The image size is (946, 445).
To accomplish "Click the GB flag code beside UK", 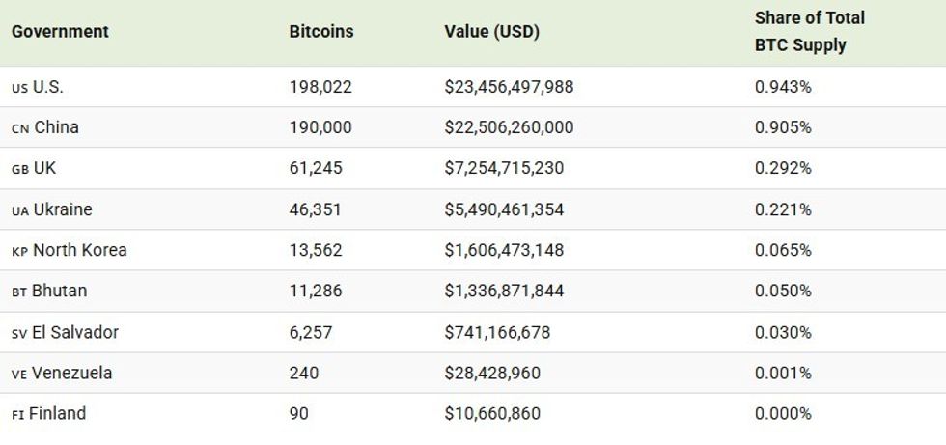I will click(x=20, y=169).
